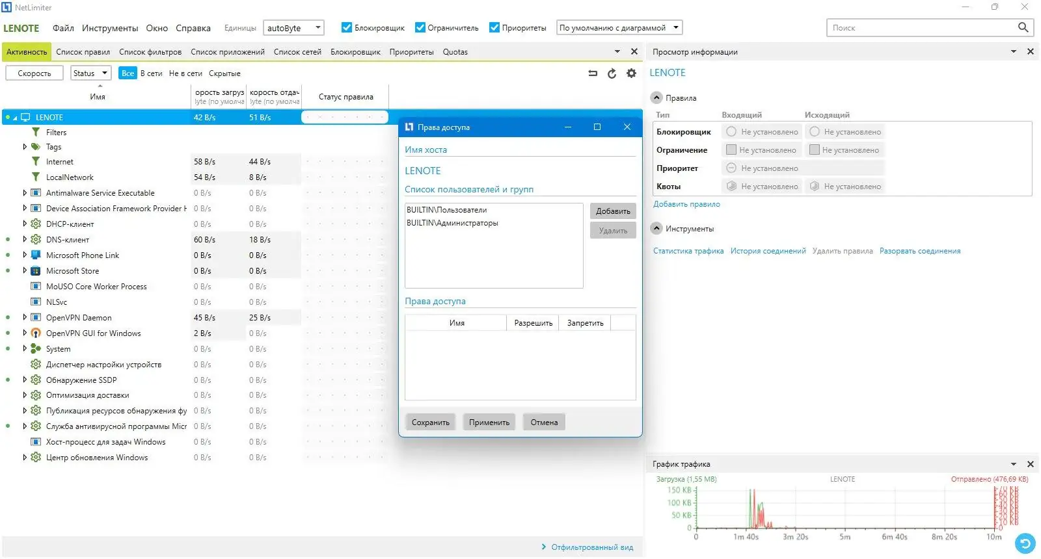Click the Центр обновления Windows gear icon

pos(36,458)
